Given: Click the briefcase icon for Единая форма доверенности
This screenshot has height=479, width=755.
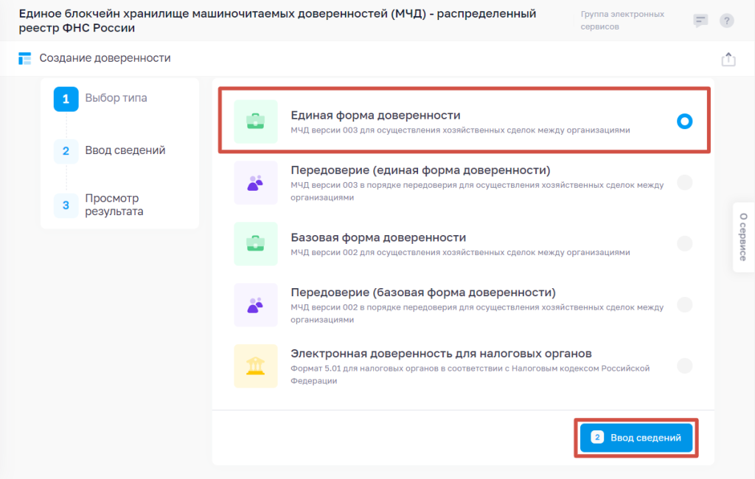Looking at the screenshot, I should coord(256,122).
